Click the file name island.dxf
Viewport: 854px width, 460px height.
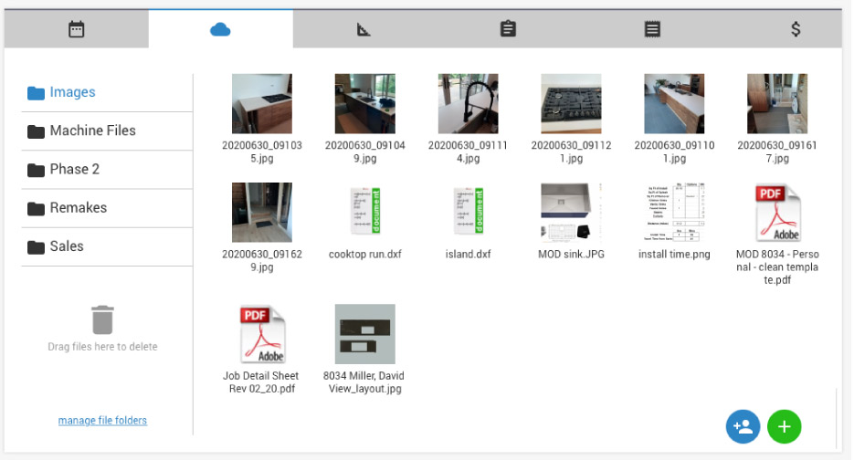point(468,255)
